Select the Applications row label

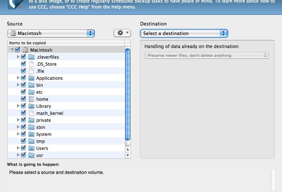(50, 78)
